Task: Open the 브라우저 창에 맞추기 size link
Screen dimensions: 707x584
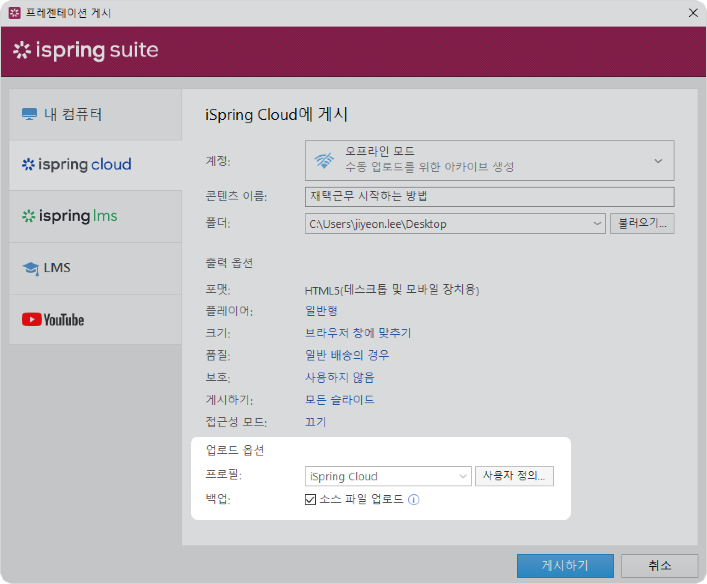Action: pyautogui.click(x=358, y=333)
